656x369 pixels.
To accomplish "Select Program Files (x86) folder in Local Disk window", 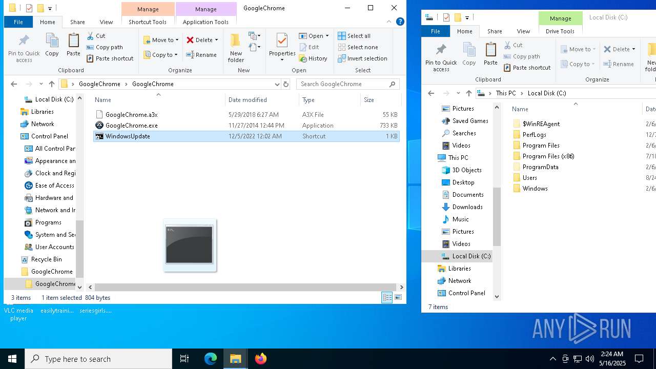I will click(548, 156).
